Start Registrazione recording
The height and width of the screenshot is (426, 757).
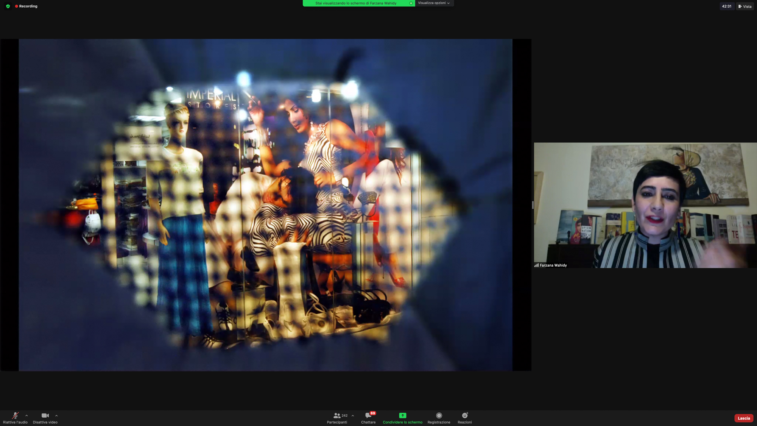point(439,418)
